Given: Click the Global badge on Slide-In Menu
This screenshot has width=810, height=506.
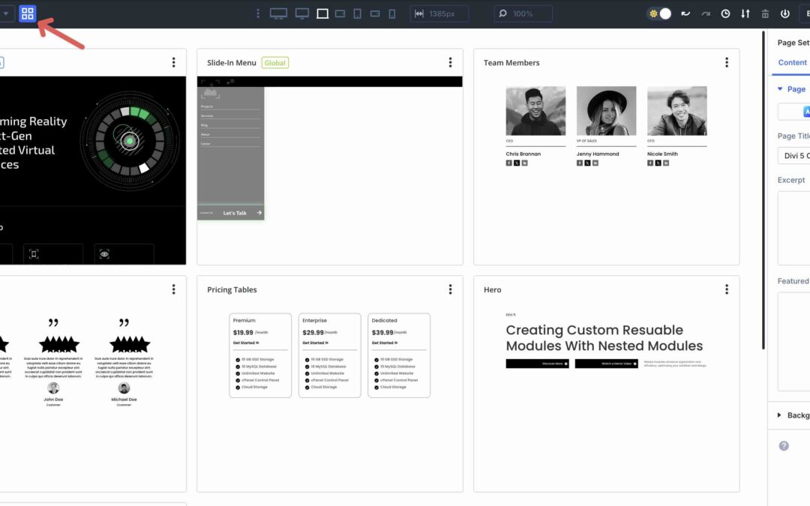Looking at the screenshot, I should click(275, 63).
